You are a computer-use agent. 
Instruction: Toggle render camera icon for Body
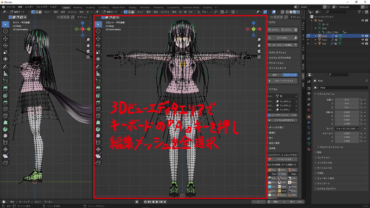point(367,36)
